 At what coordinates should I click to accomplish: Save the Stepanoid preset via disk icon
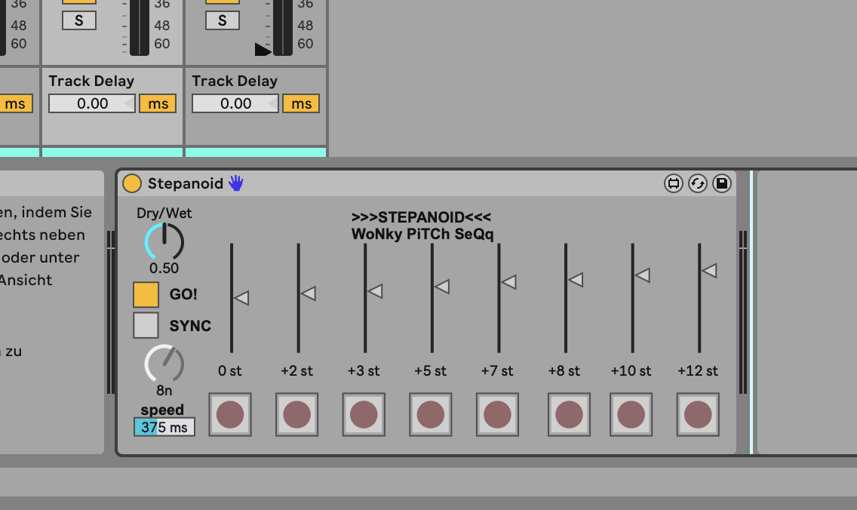722,183
